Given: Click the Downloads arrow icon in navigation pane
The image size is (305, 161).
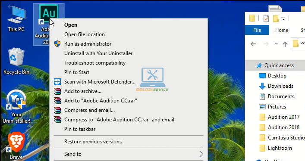Looking at the screenshot, I should click(x=262, y=86).
